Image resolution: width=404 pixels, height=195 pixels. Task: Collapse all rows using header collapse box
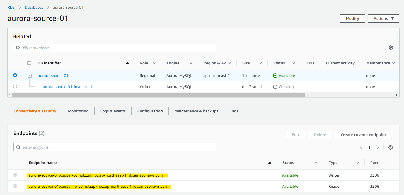coord(29,63)
